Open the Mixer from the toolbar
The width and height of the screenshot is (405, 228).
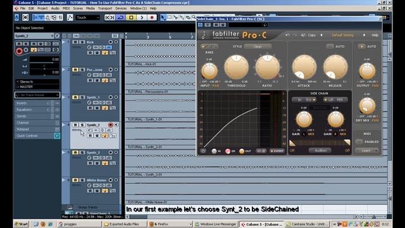coord(60,18)
